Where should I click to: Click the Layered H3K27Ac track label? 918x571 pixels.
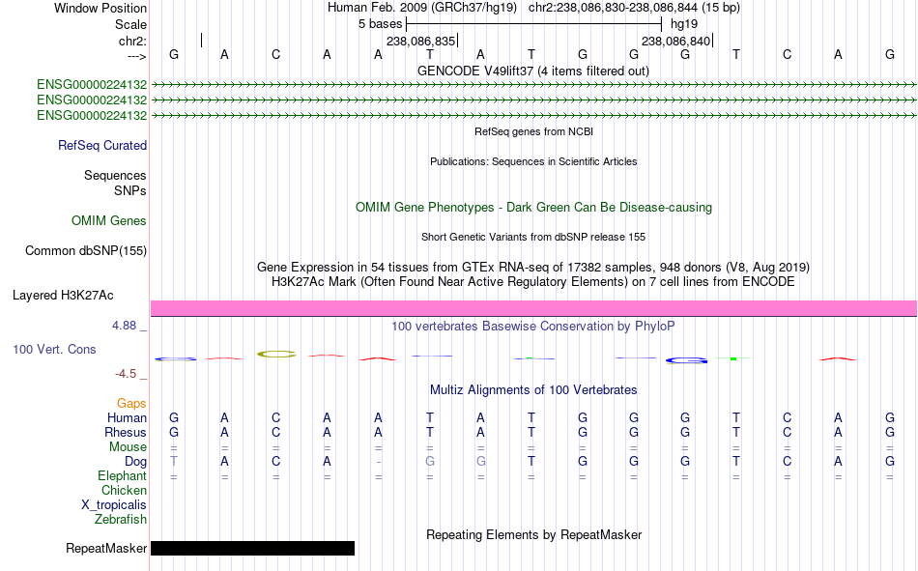(x=63, y=296)
